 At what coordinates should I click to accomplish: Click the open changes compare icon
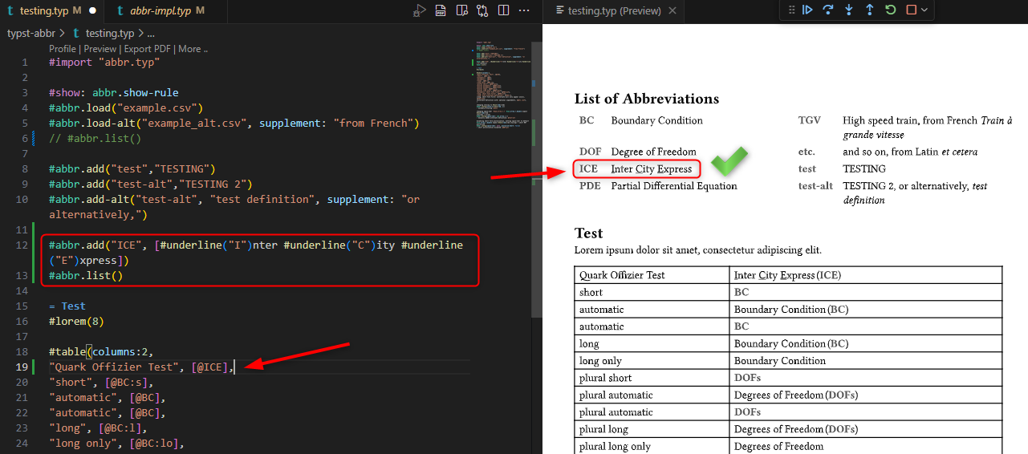click(x=482, y=10)
